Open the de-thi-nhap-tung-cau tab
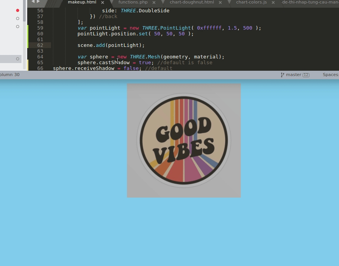Screen dimensions: 339x266 (x=310, y=2)
